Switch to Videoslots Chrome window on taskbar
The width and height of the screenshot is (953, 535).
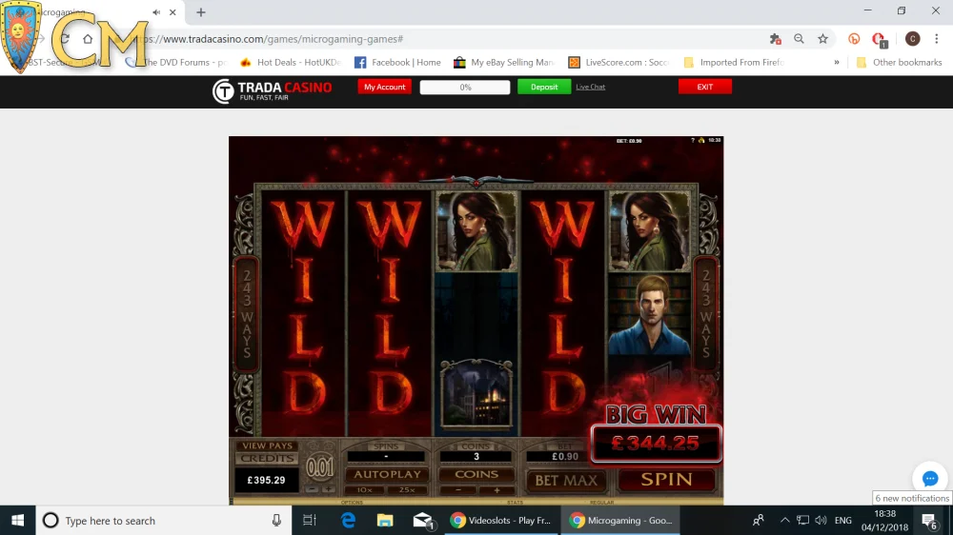pyautogui.click(x=501, y=521)
